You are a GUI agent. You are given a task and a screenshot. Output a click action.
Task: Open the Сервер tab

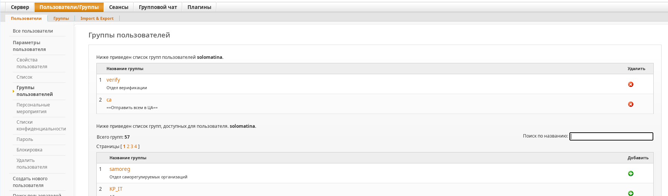coord(20,7)
